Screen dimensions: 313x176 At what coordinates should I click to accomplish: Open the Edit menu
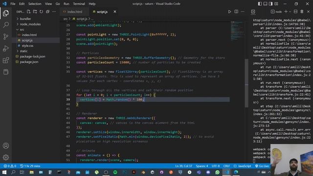click(x=22, y=4)
